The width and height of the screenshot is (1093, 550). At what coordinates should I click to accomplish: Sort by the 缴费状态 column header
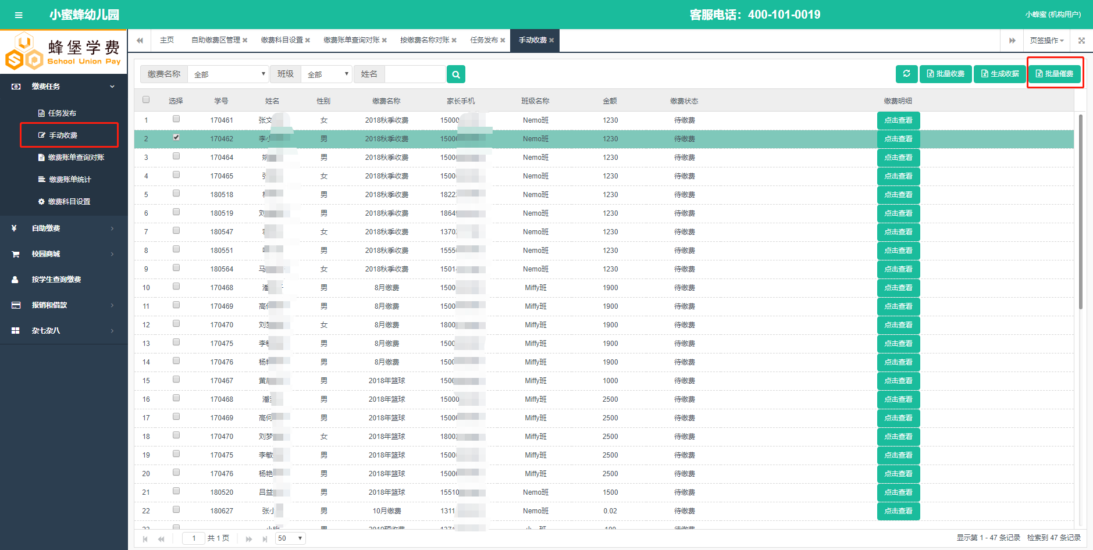[x=684, y=101]
